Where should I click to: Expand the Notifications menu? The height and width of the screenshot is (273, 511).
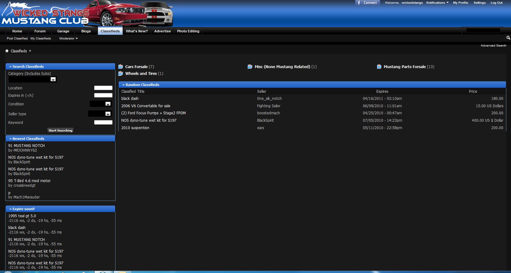437,3
